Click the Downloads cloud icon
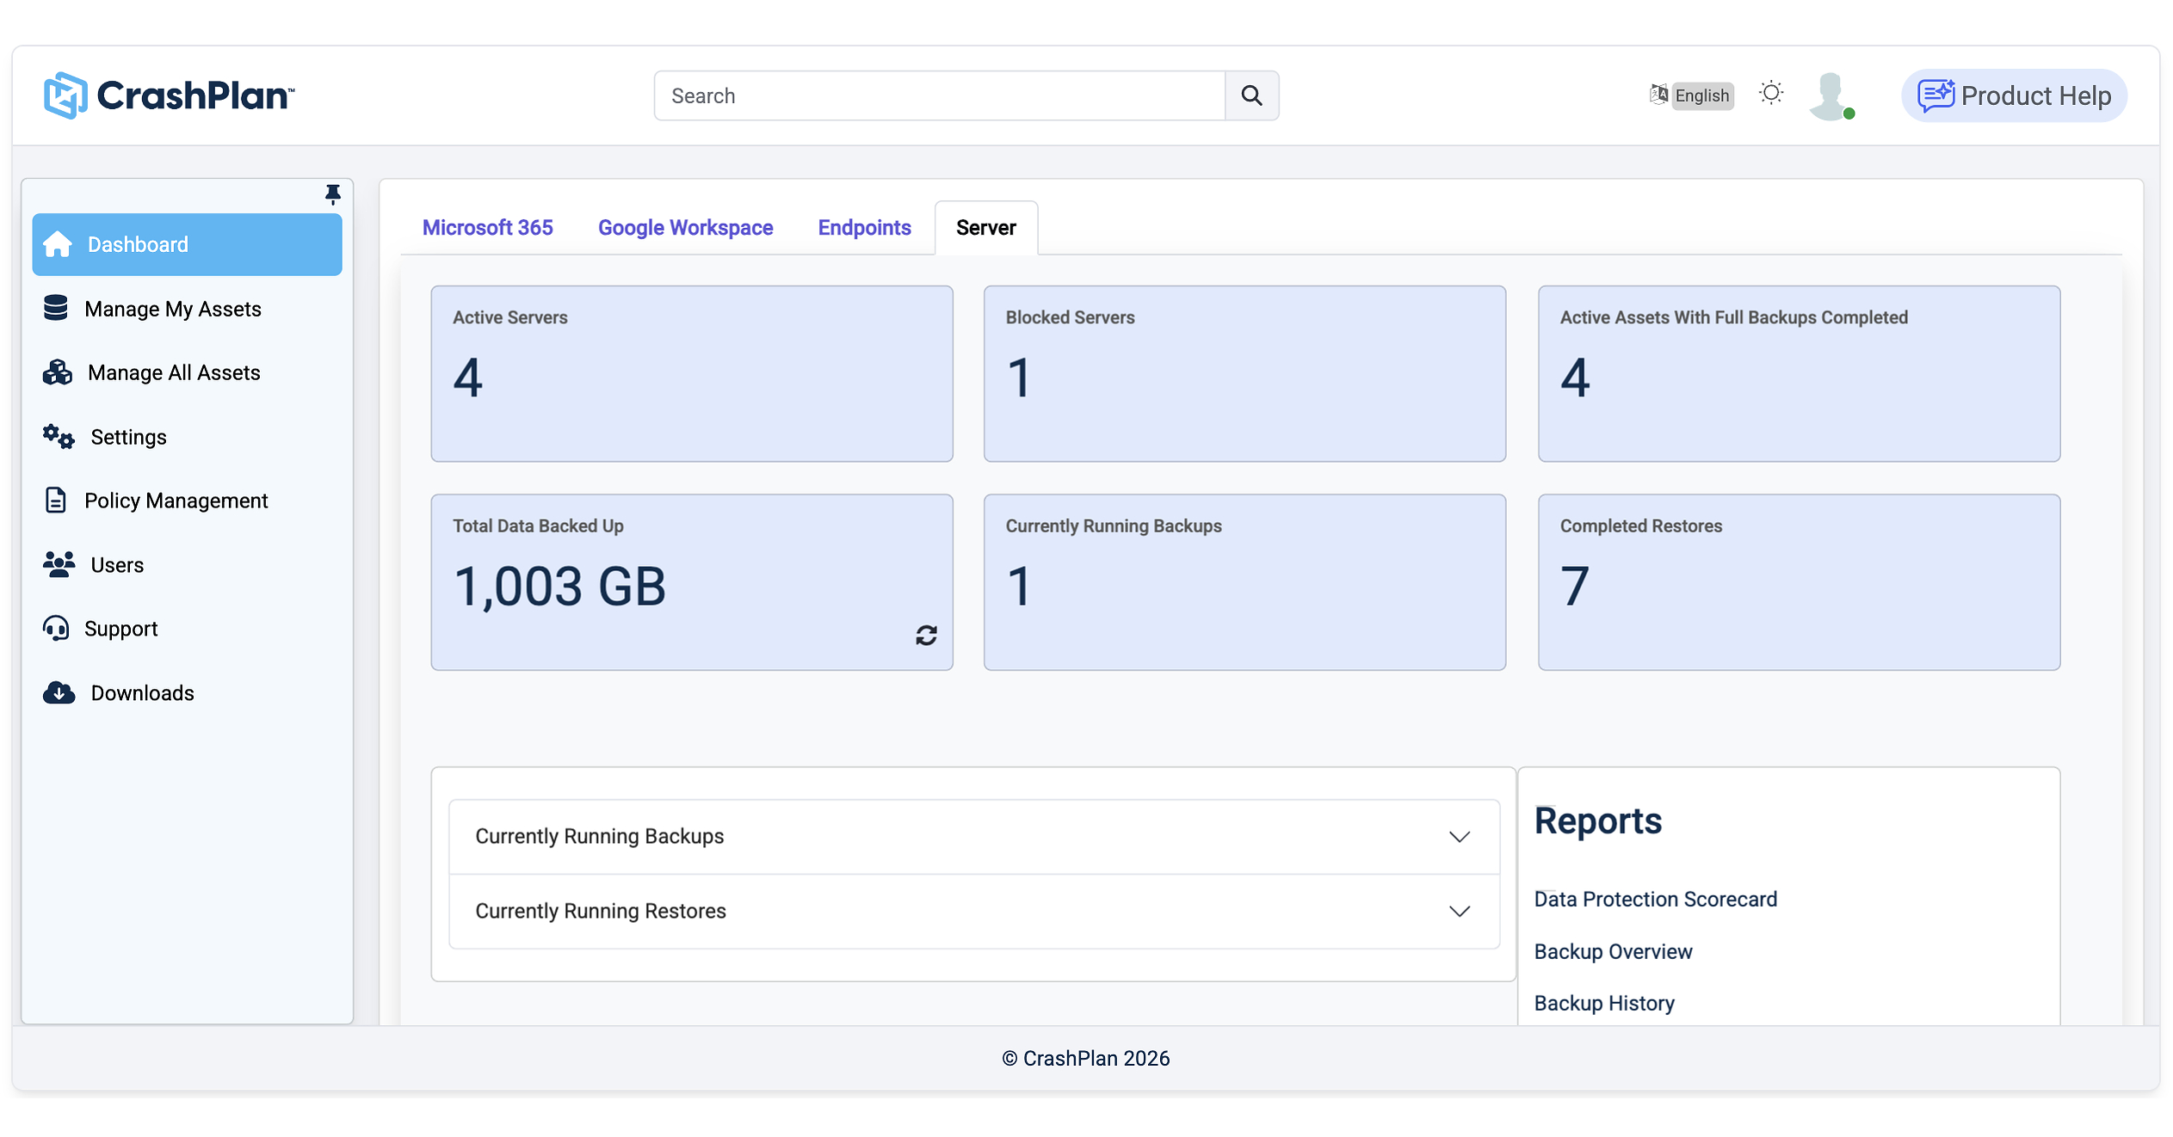 (59, 692)
